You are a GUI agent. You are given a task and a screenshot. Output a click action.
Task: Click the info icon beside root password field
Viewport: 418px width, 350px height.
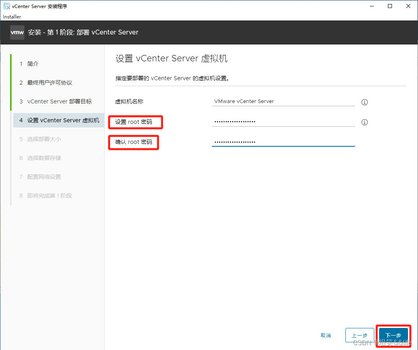pos(364,122)
